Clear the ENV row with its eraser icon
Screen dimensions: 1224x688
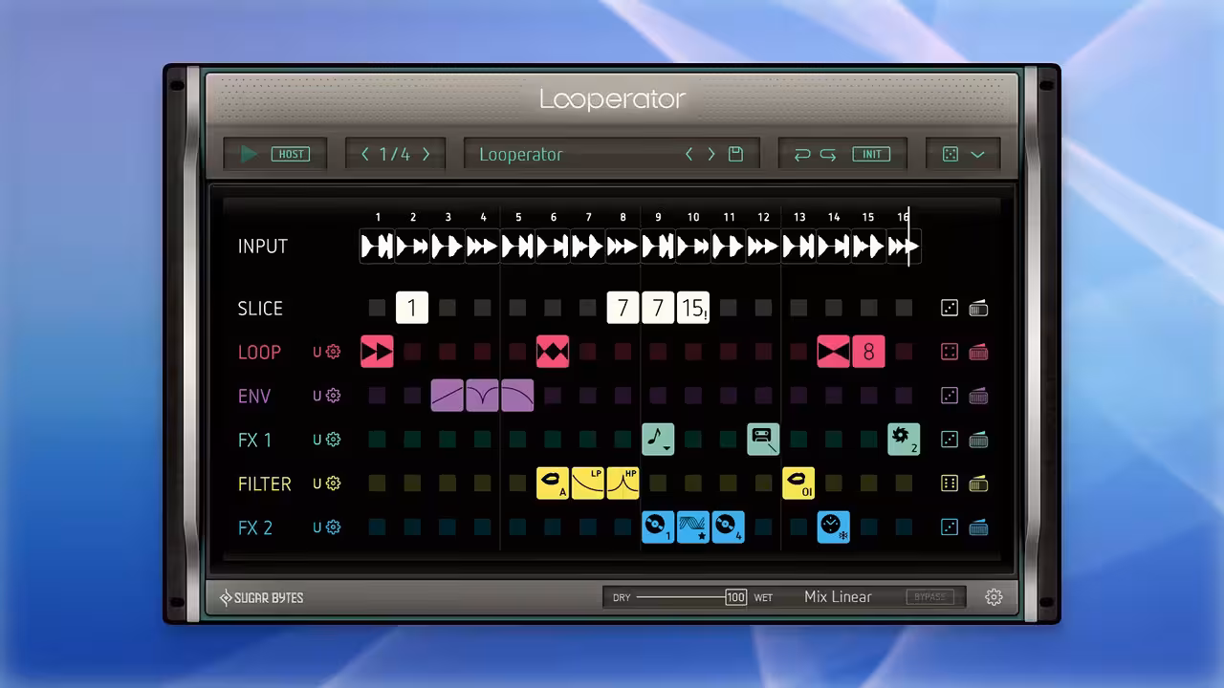(x=978, y=396)
